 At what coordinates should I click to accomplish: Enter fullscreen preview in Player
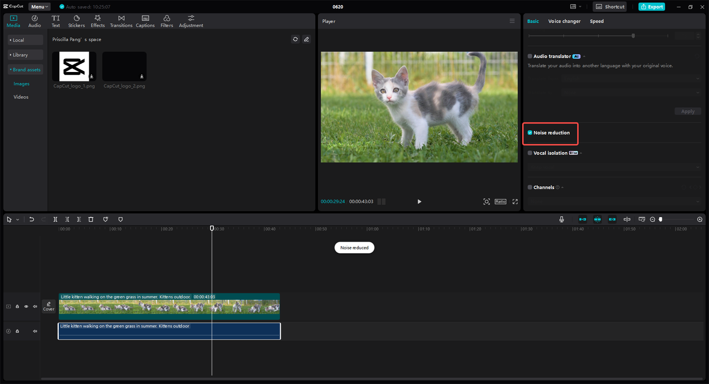(515, 202)
